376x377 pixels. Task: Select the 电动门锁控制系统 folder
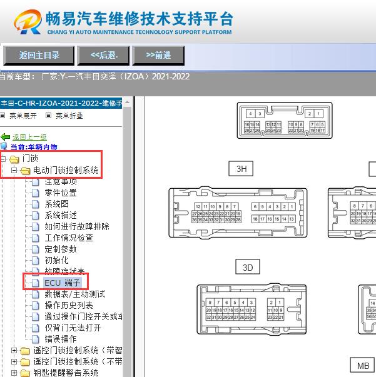(x=66, y=170)
